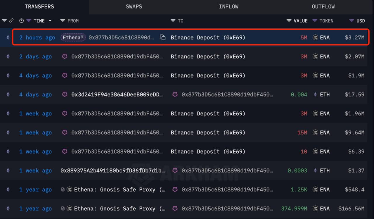Viewport: 374px width, 219px height.
Task: Click the Ethereum chain icon in the $6.39 row
Action: point(8,151)
